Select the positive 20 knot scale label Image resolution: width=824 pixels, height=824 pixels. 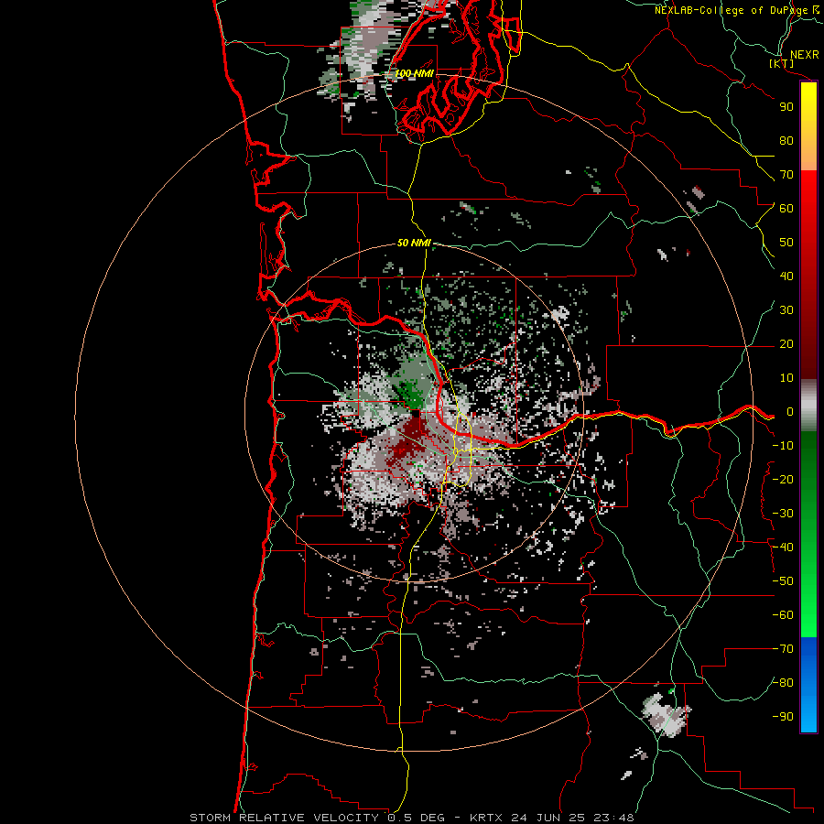(786, 344)
